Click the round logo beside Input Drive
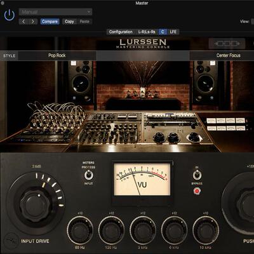The width and height of the screenshot is (254, 254). pyautogui.click(x=11, y=241)
